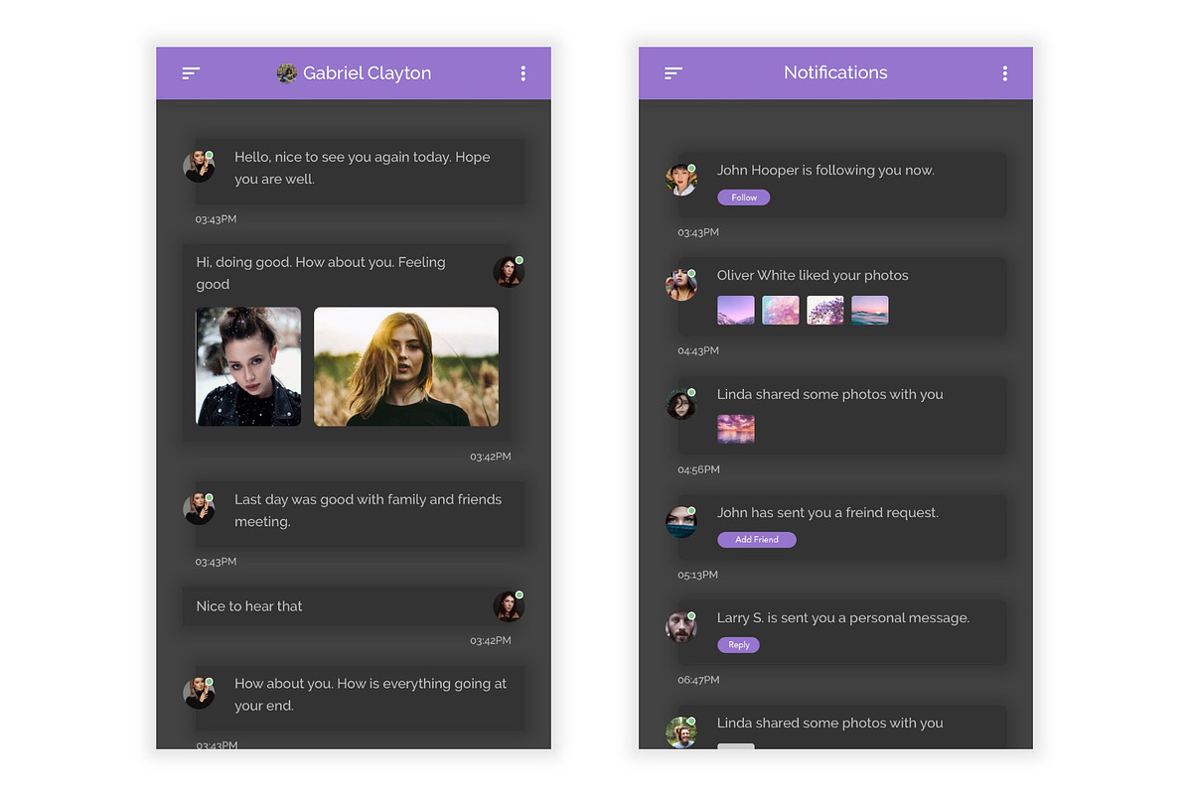Open Oliver White's profile avatar
Viewport: 1192px width, 794px height.
click(681, 285)
